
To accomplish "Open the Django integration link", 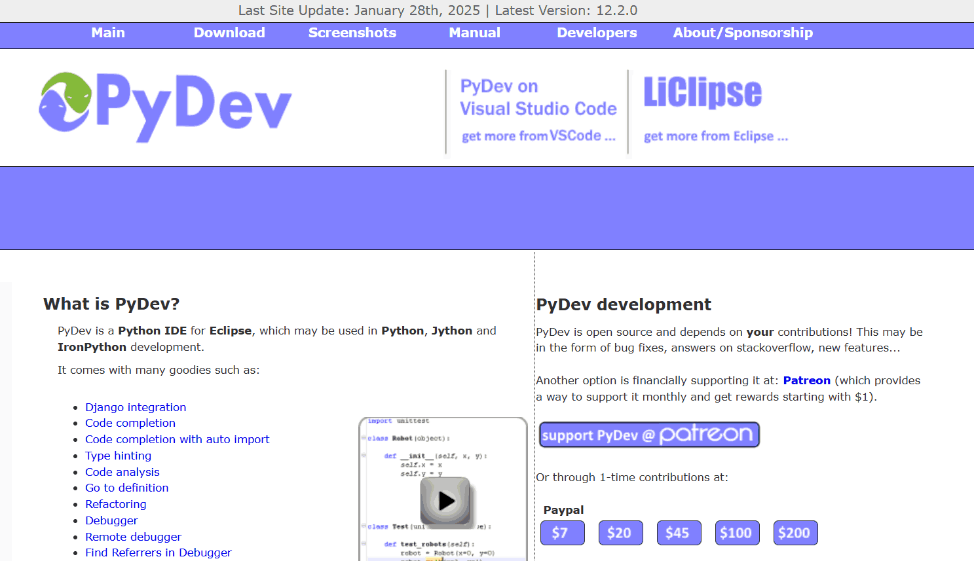I will 136,407.
